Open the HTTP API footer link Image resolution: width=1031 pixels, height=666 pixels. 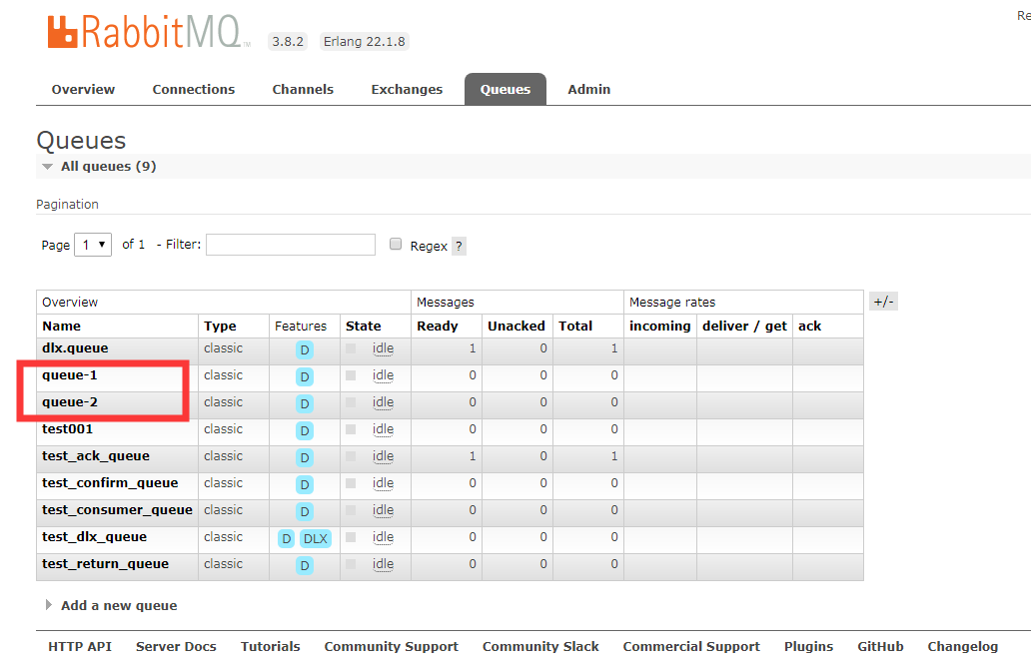tap(80, 647)
